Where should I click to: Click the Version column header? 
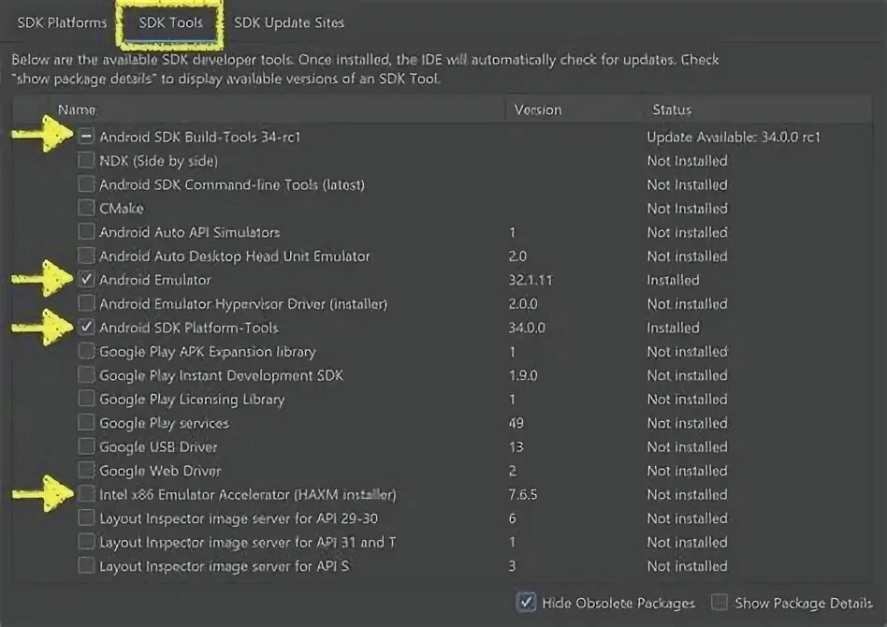coord(538,109)
